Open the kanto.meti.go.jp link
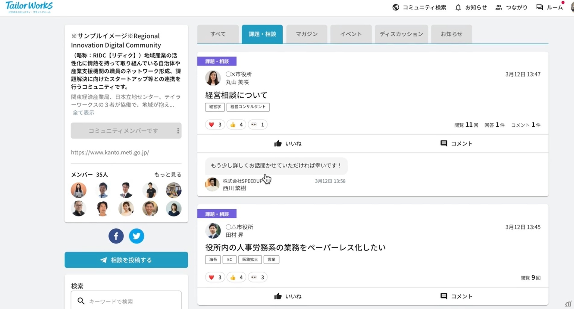574x309 pixels. click(110, 153)
